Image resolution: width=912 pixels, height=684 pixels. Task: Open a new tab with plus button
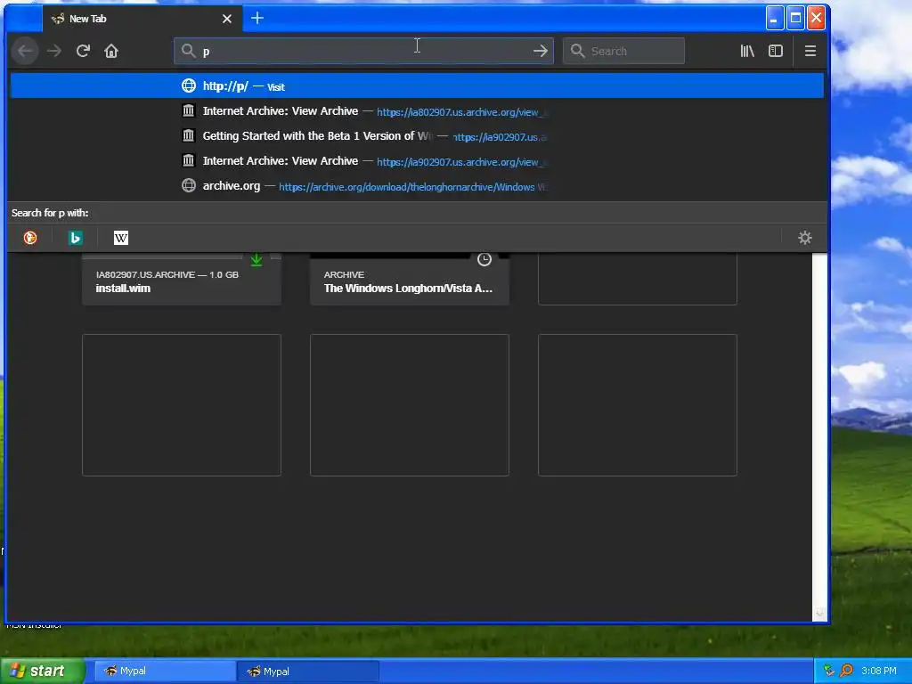click(257, 18)
